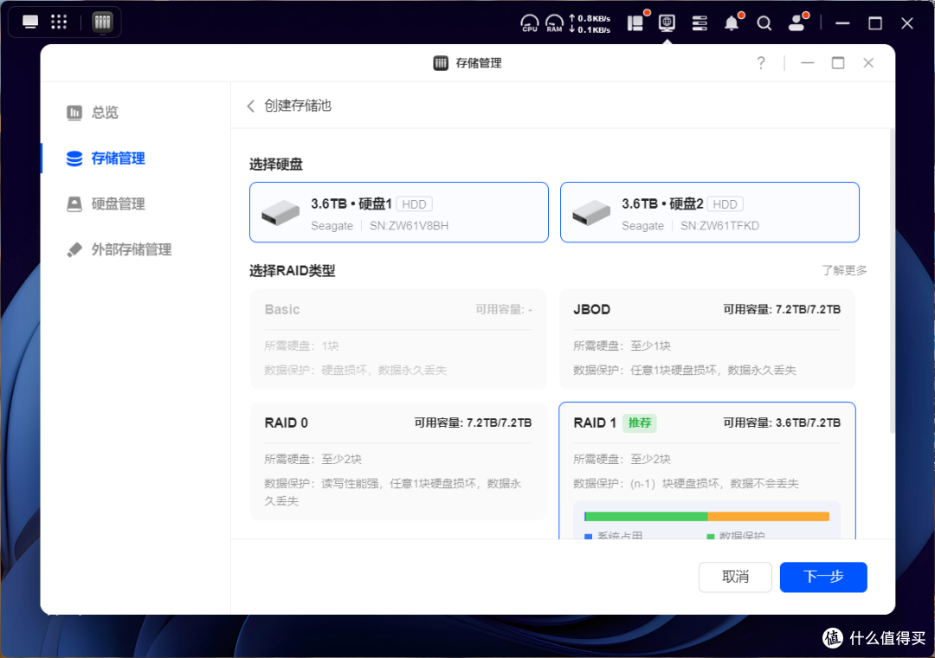
Task: Click the help question mark in storage window
Action: click(x=761, y=62)
